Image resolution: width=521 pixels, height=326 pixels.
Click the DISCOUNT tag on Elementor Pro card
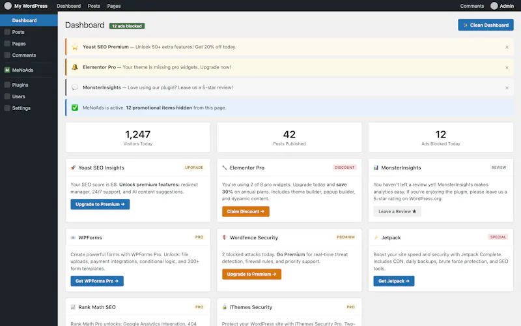(345, 168)
